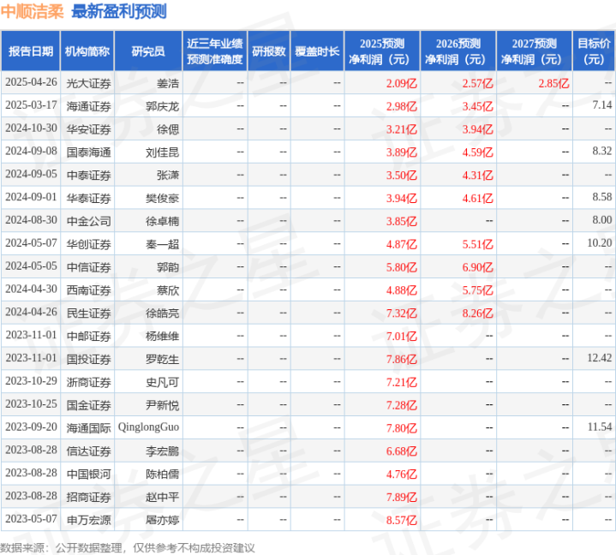Image resolution: width=616 pixels, height=555 pixels.
Task: Click the 2025预测净利润 column header
Action: tap(382, 51)
